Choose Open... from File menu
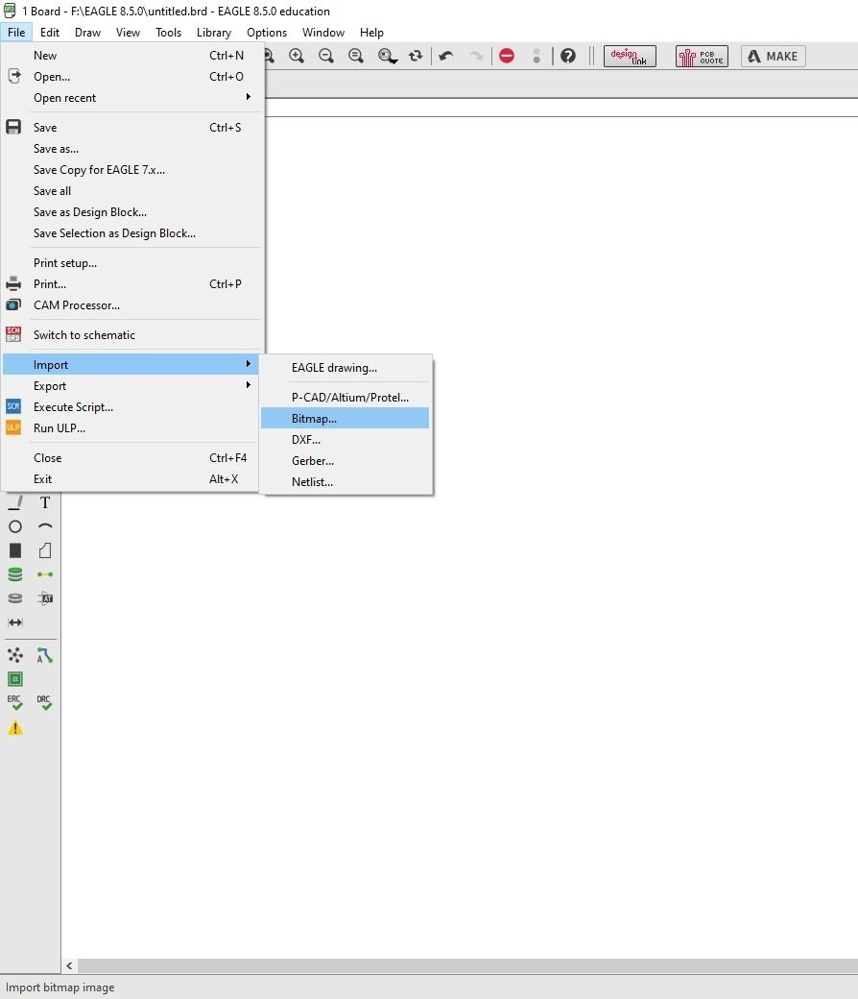Image resolution: width=858 pixels, height=999 pixels. [x=131, y=77]
